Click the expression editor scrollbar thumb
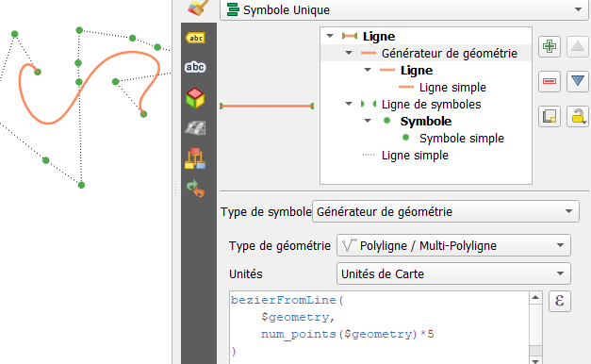Image resolution: width=591 pixels, height=364 pixels. [535, 350]
